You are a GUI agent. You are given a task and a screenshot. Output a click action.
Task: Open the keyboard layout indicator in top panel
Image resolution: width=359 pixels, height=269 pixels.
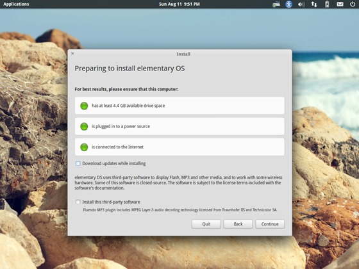(276, 4)
